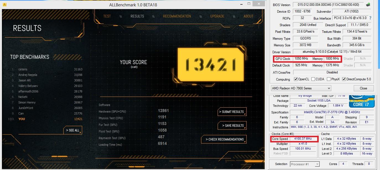Click the Multiplier value 'x 41.0'

pos(302,144)
